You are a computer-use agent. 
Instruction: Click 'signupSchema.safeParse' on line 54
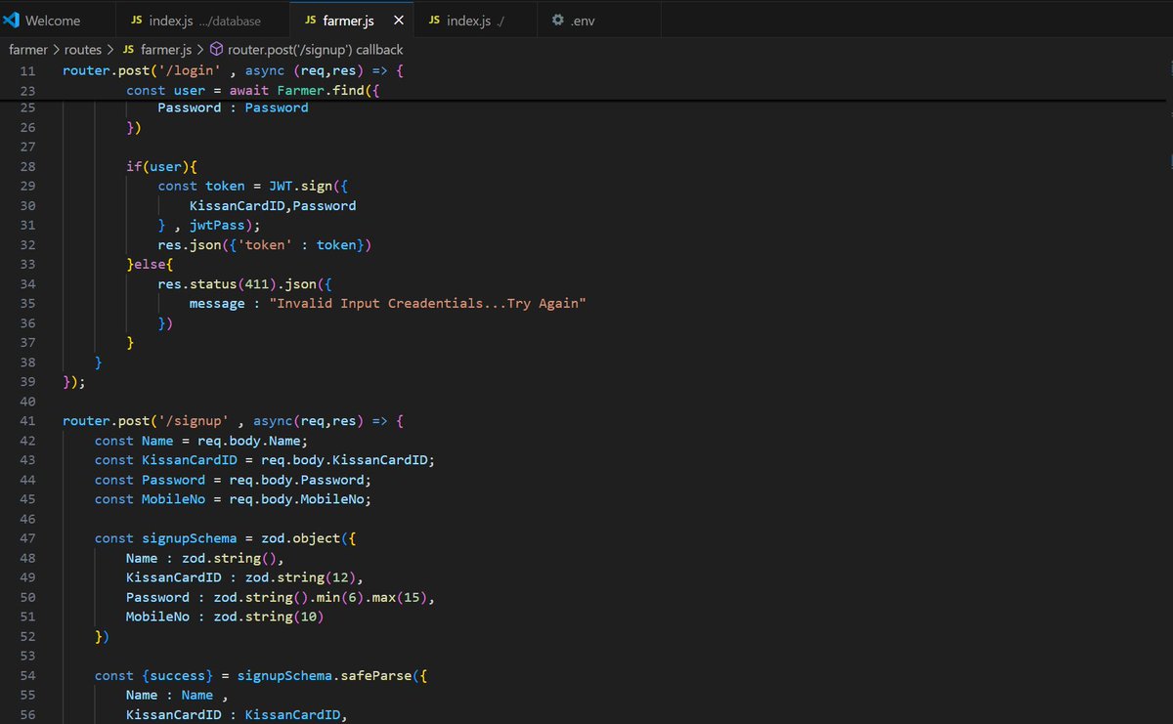325,675
